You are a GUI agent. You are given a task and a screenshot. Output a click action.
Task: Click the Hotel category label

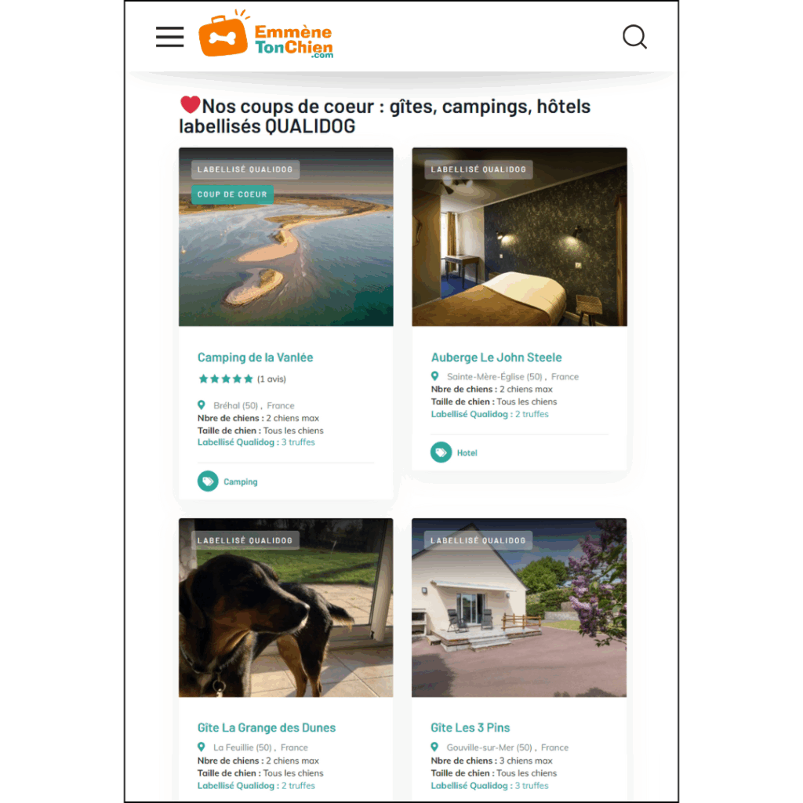[x=467, y=452]
